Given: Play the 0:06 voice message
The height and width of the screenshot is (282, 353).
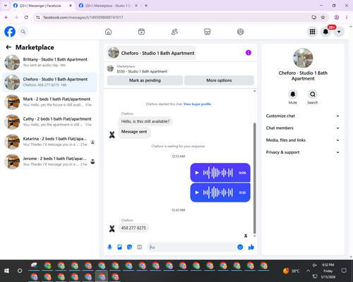Looking at the screenshot, I should tap(197, 173).
